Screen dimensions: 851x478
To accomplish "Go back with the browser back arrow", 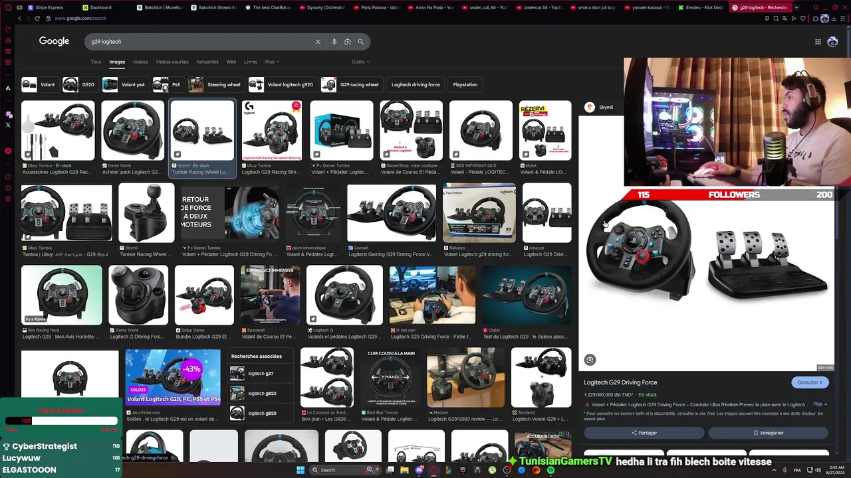I will pyautogui.click(x=19, y=18).
